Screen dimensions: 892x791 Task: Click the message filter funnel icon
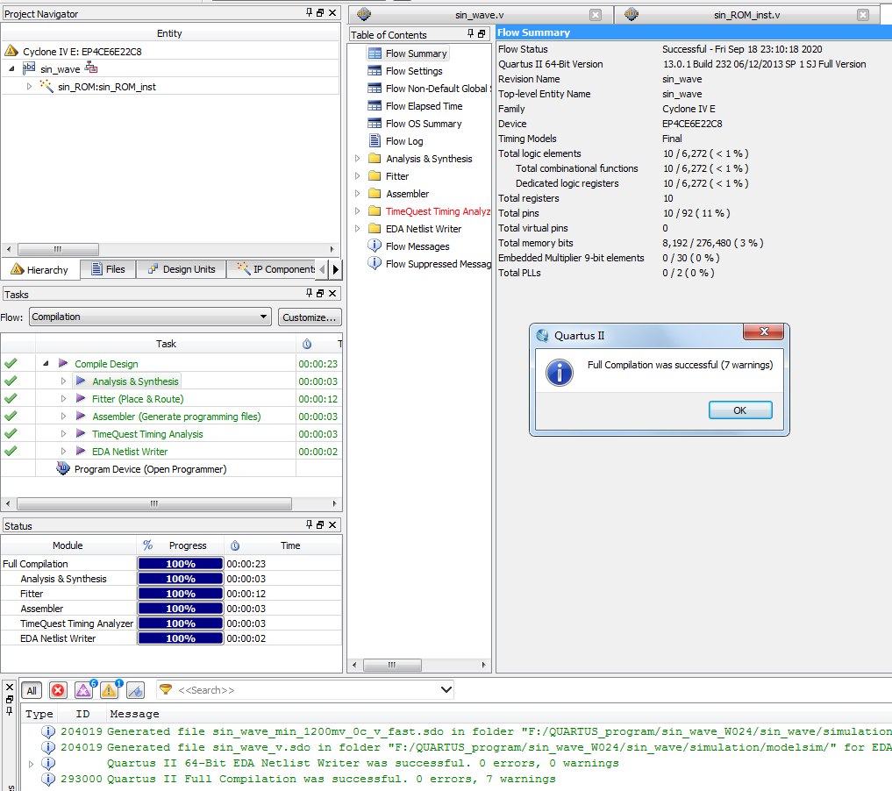click(x=166, y=690)
